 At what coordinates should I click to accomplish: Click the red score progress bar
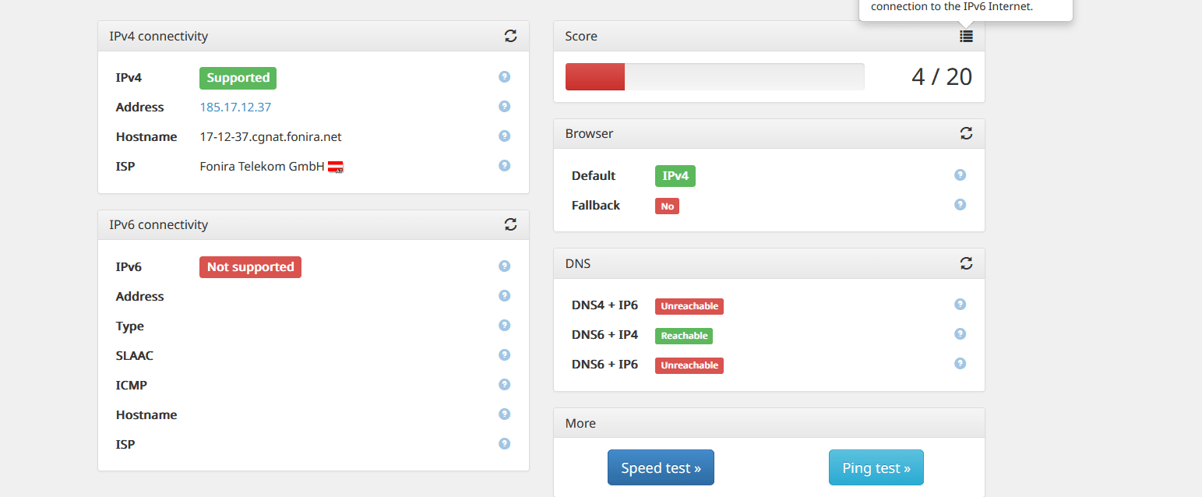coord(595,77)
